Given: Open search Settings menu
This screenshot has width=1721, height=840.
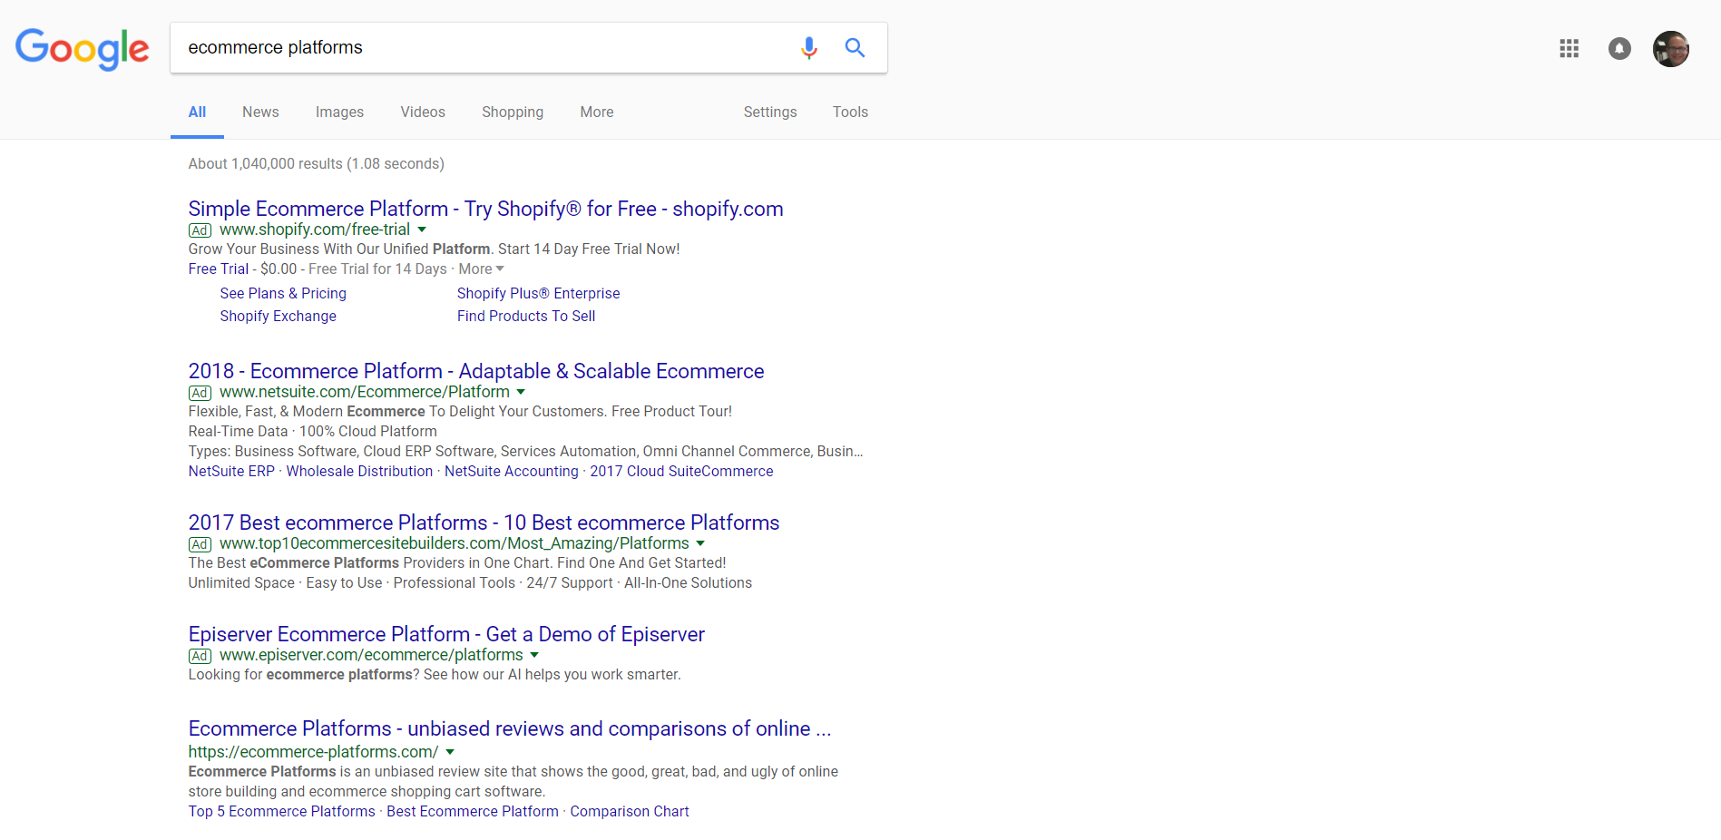Looking at the screenshot, I should 770,112.
